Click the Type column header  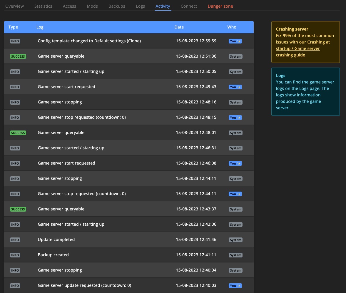[x=13, y=27]
